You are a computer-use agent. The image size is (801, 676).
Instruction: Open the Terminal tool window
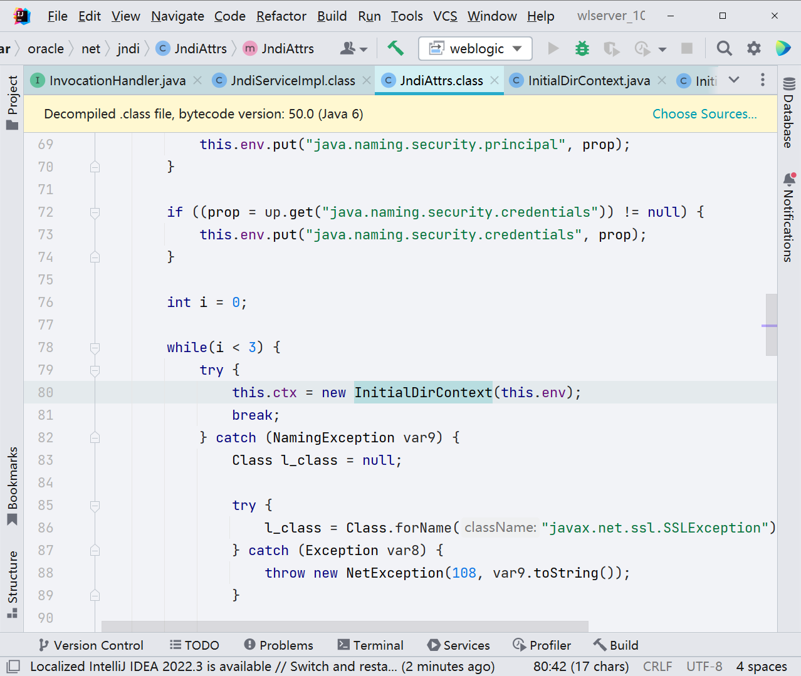(x=370, y=645)
